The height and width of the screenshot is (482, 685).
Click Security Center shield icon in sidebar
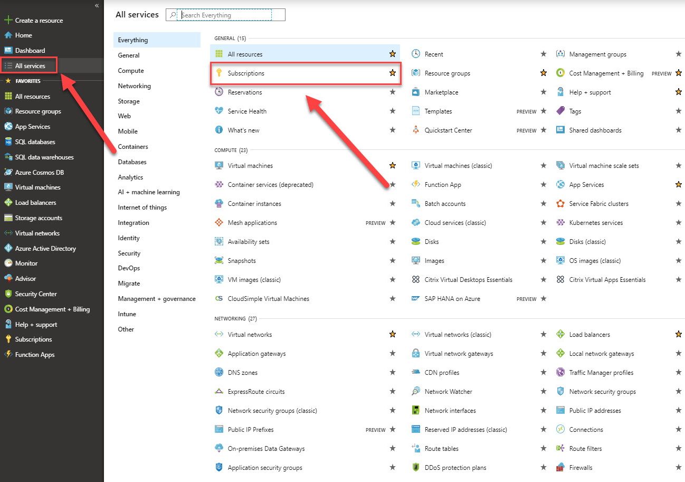point(8,294)
